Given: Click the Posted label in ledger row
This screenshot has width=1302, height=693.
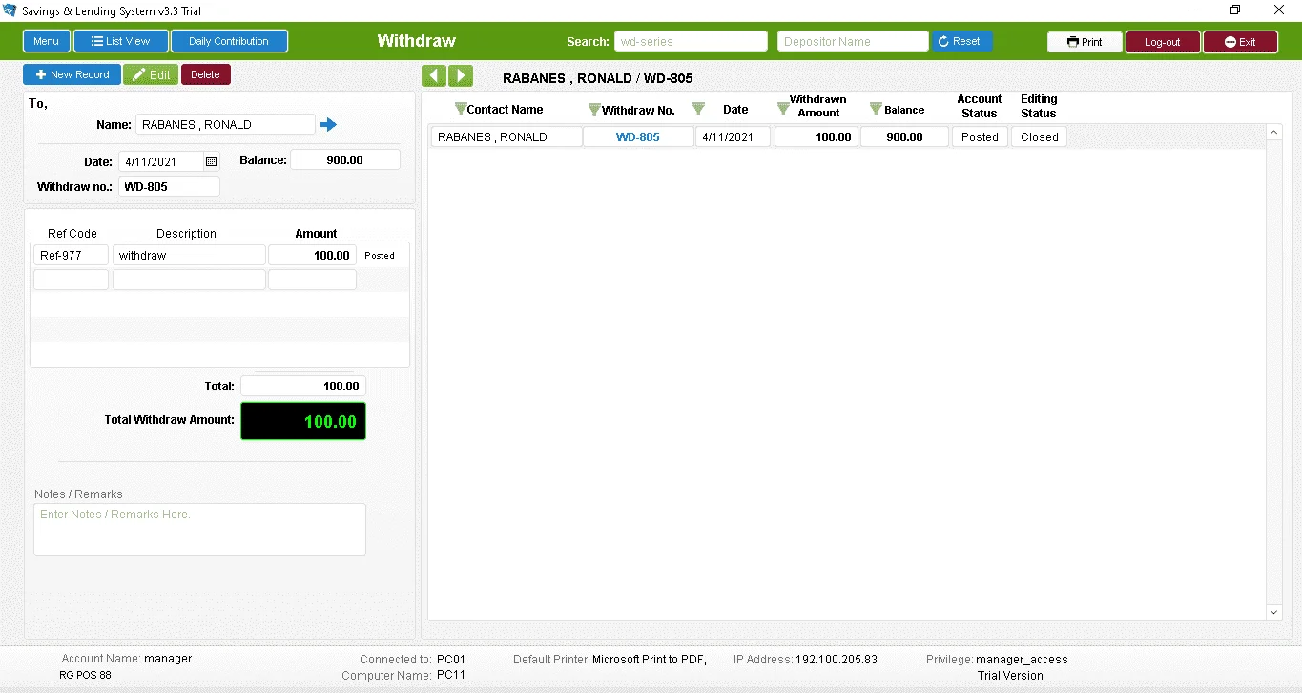Looking at the screenshot, I should click(380, 255).
